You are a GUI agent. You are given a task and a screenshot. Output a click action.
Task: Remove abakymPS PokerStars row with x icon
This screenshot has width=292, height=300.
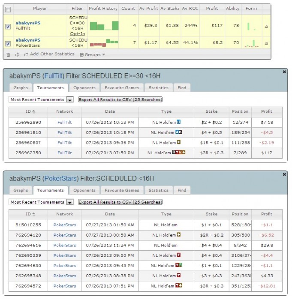(266, 43)
